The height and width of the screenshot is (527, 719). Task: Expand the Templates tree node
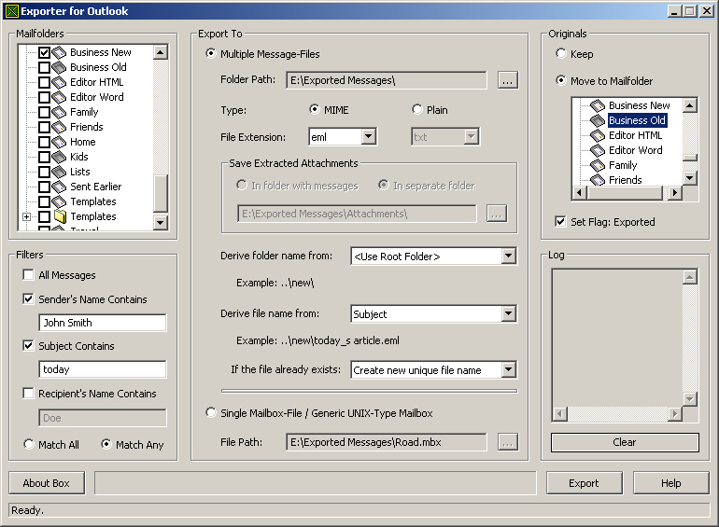pos(27,216)
